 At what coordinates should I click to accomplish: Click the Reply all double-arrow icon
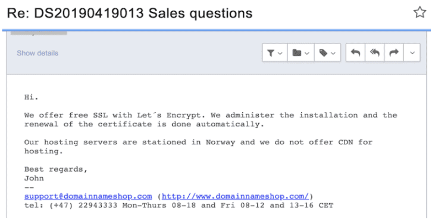375,52
